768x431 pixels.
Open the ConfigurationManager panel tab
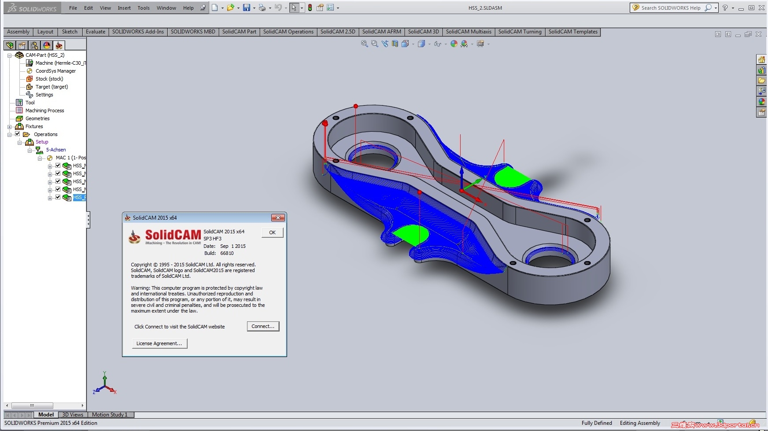(34, 45)
